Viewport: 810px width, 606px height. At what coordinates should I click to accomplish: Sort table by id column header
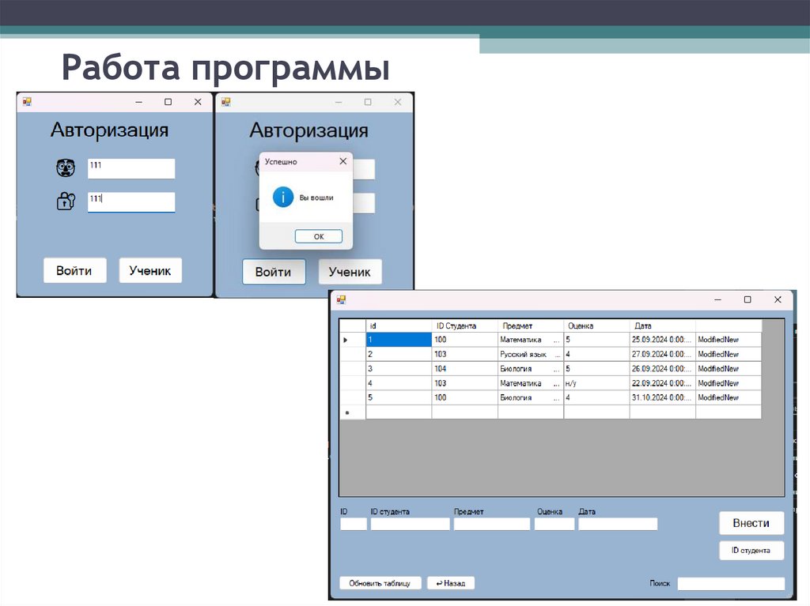click(399, 326)
